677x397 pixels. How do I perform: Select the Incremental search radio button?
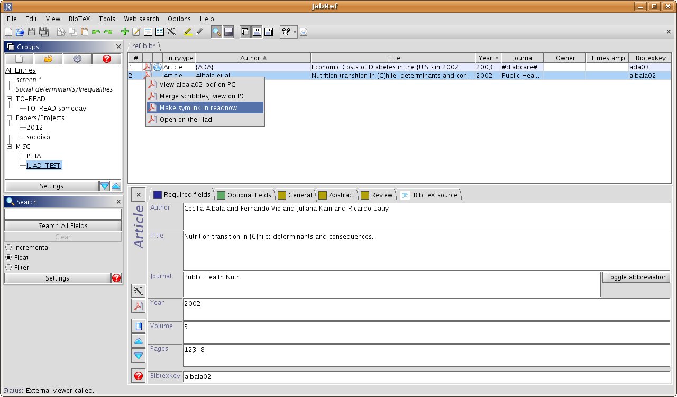tap(8, 248)
